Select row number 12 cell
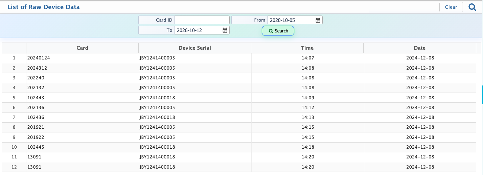The height and width of the screenshot is (175, 483). coord(14,167)
